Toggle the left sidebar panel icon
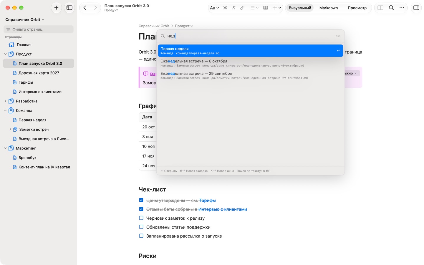 [x=69, y=8]
